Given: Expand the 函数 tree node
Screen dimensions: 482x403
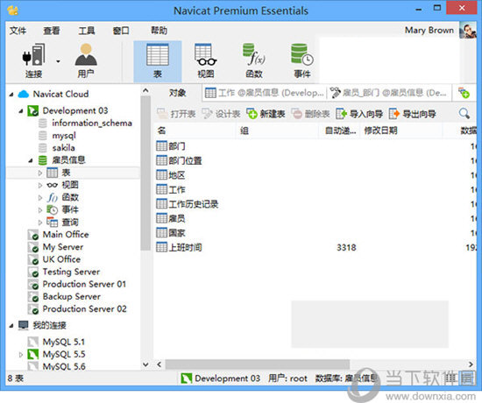Looking at the screenshot, I should click(x=40, y=198).
